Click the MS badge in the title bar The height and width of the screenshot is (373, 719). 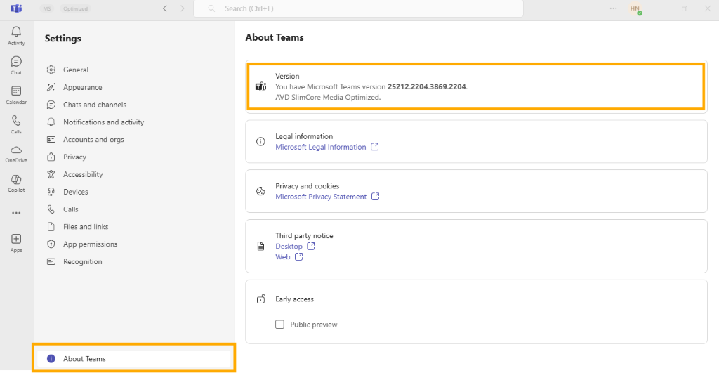click(x=47, y=8)
